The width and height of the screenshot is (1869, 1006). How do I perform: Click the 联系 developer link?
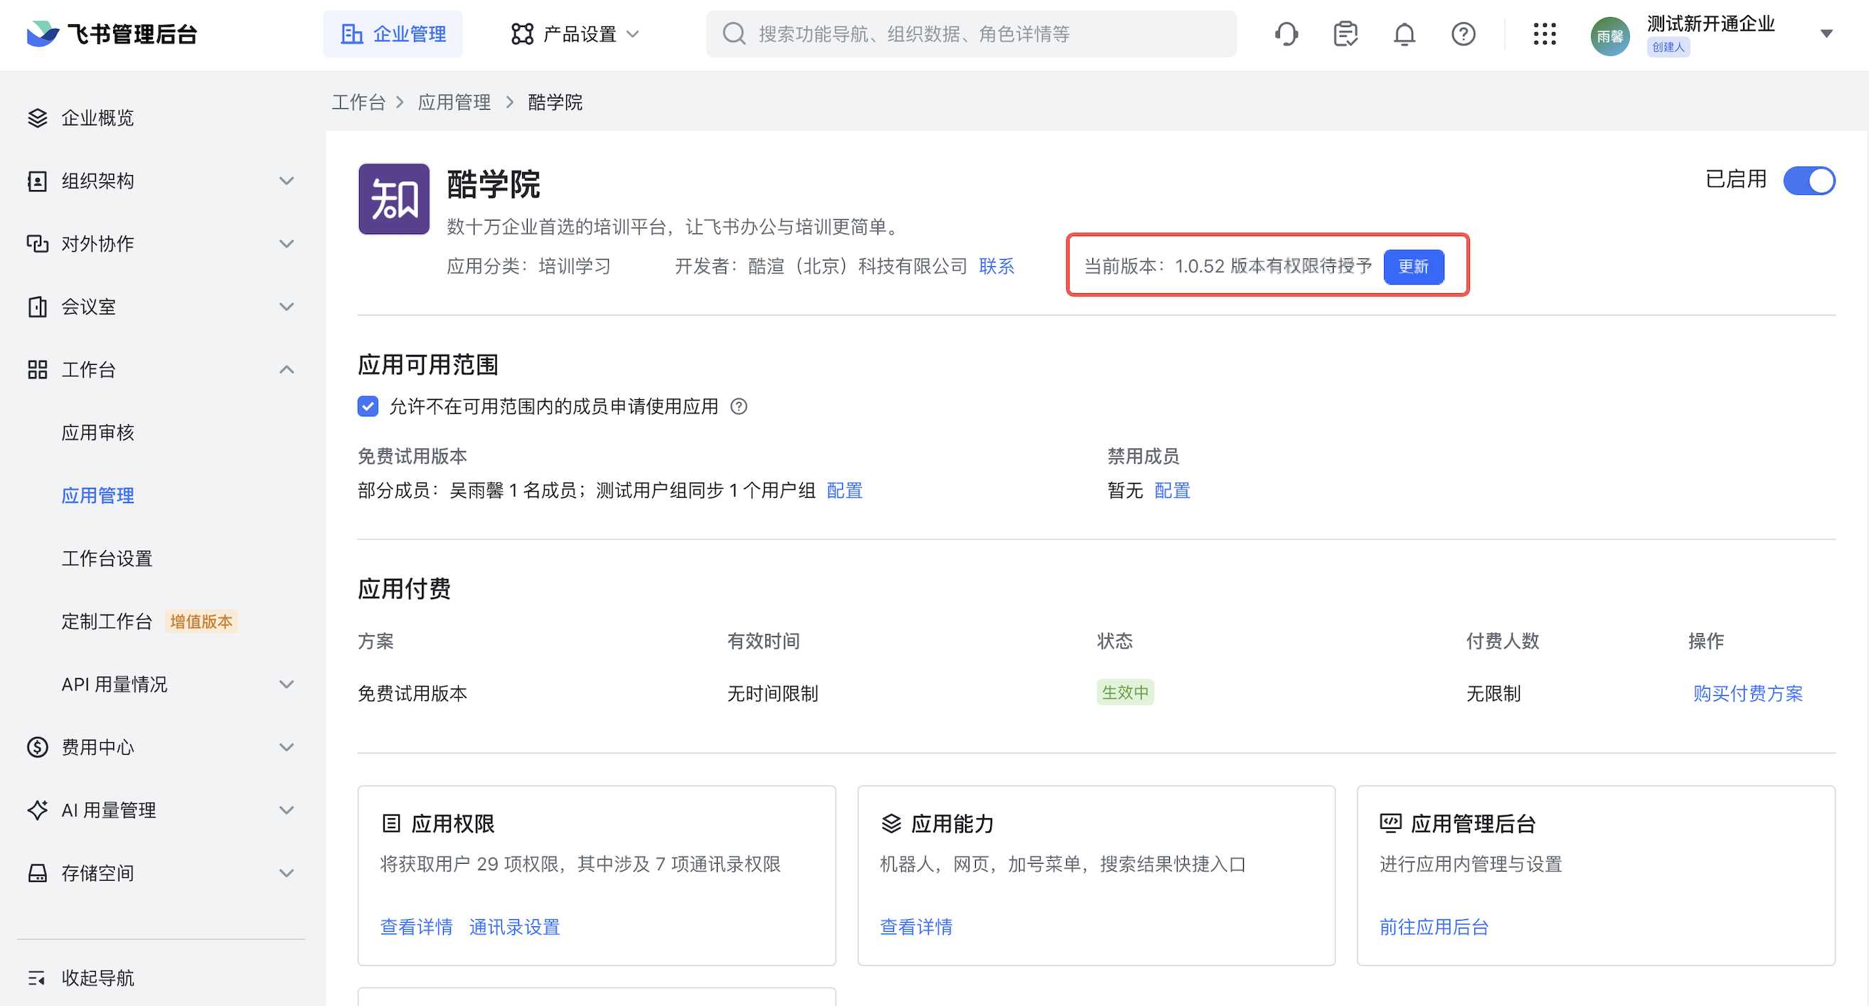pyautogui.click(x=996, y=266)
